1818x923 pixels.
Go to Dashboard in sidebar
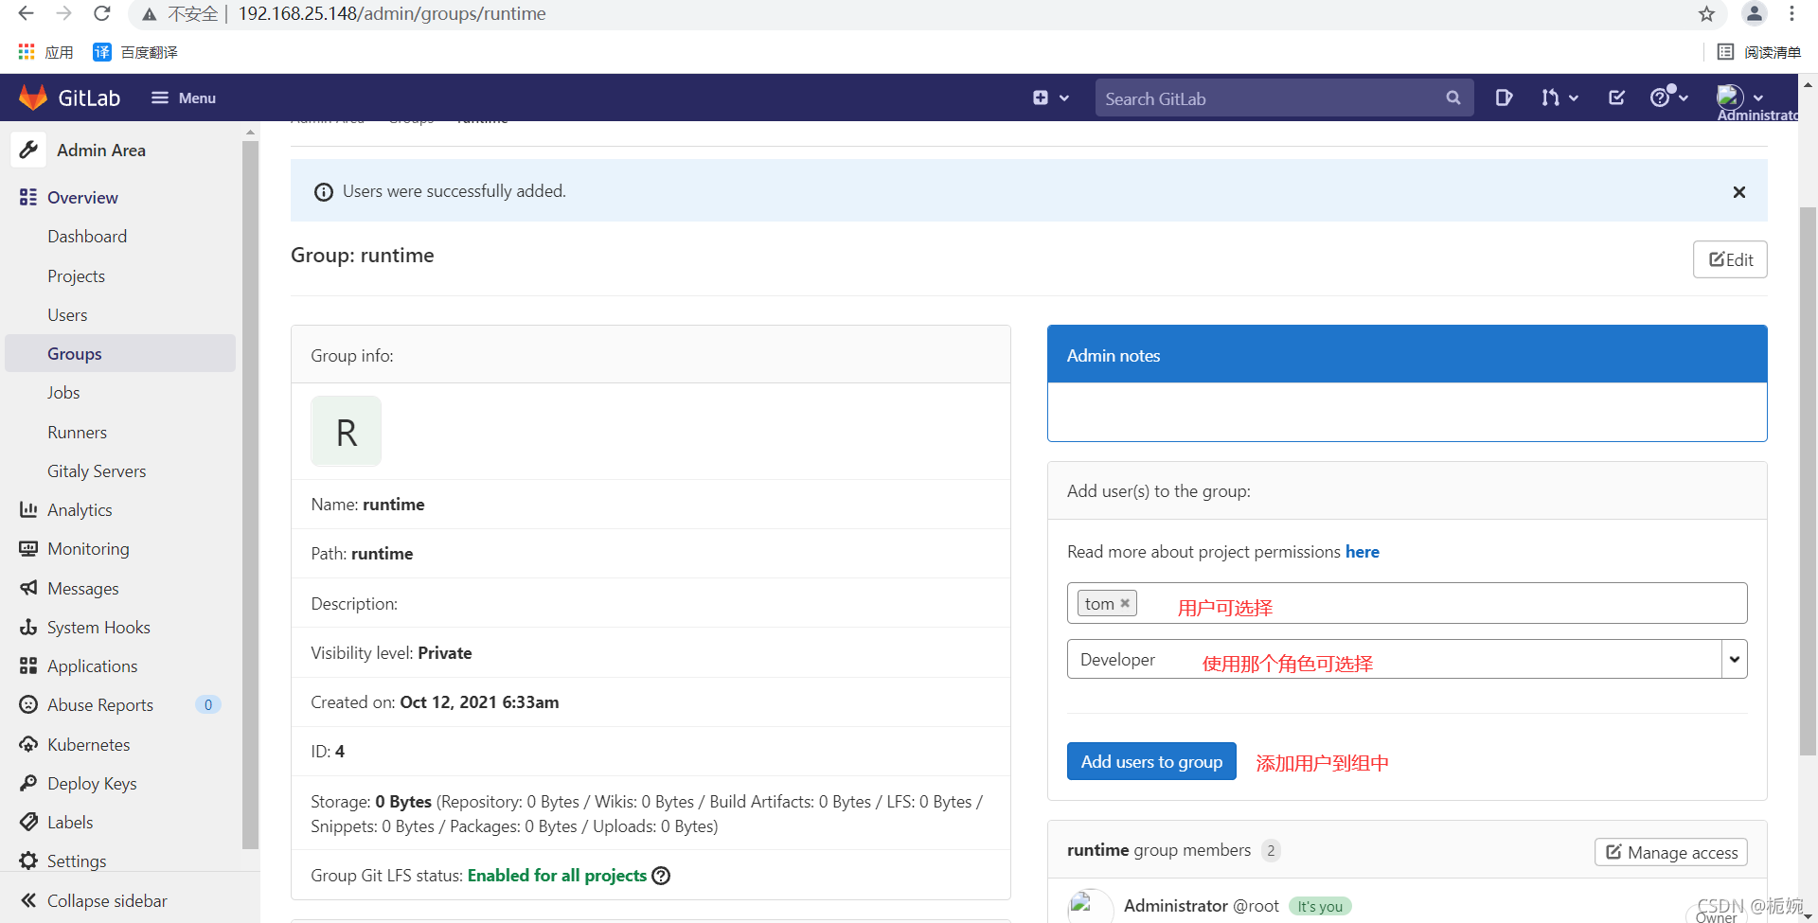point(87,237)
